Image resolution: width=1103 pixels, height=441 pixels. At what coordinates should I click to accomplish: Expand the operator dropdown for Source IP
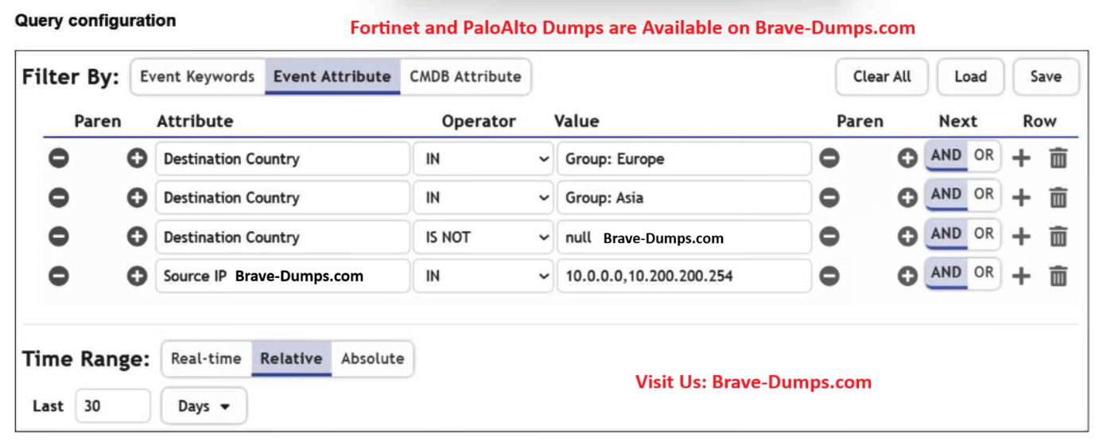coord(483,277)
